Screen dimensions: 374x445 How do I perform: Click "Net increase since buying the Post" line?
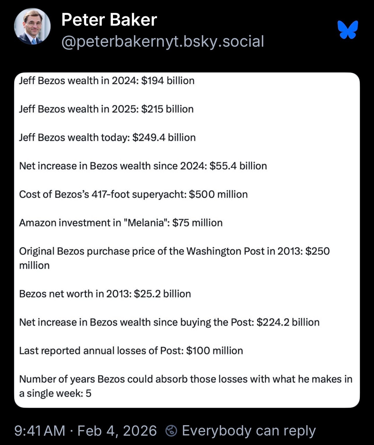[x=169, y=322]
